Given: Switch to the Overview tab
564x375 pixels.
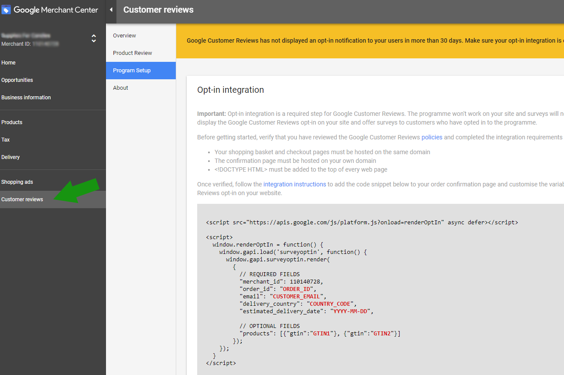Looking at the screenshot, I should tap(141, 36).
